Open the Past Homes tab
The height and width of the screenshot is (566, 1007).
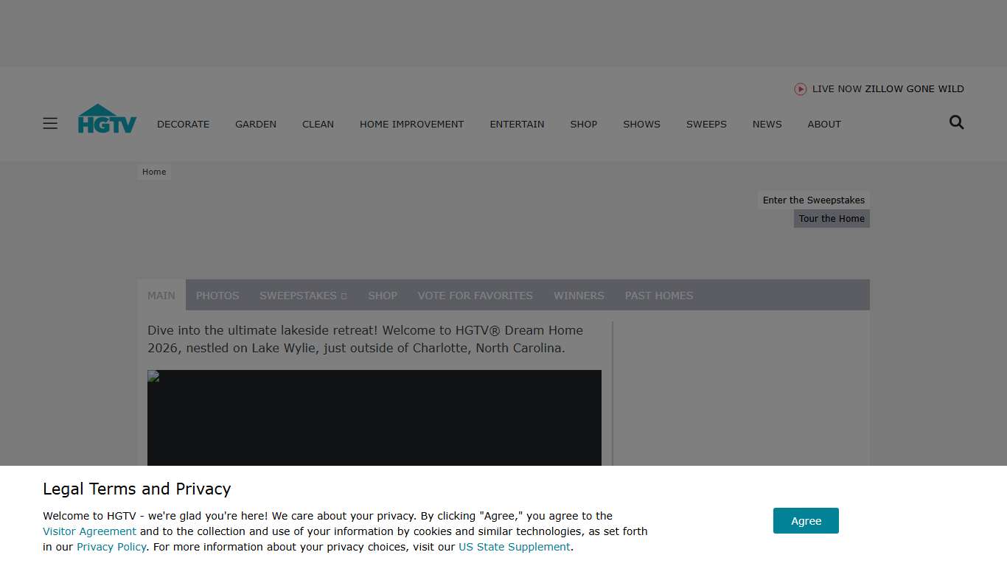[x=658, y=296]
